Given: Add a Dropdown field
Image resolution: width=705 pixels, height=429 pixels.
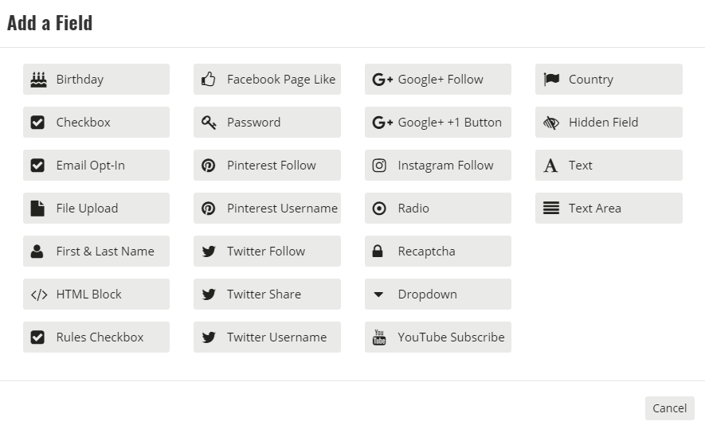Looking at the screenshot, I should [x=438, y=294].
